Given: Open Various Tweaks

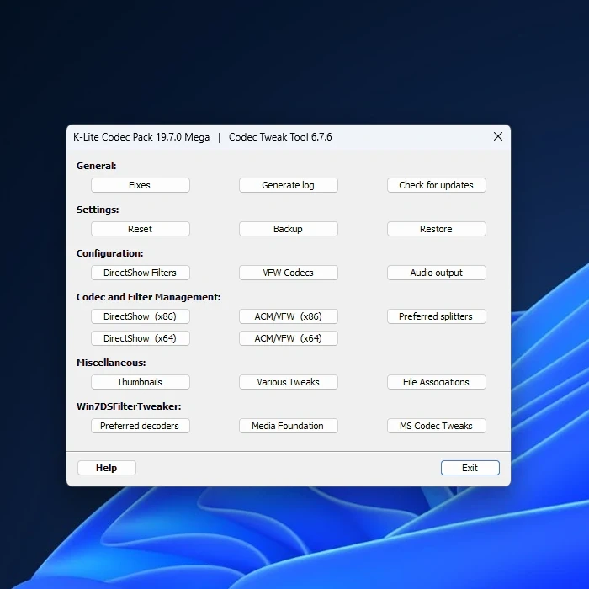Looking at the screenshot, I should 288,382.
